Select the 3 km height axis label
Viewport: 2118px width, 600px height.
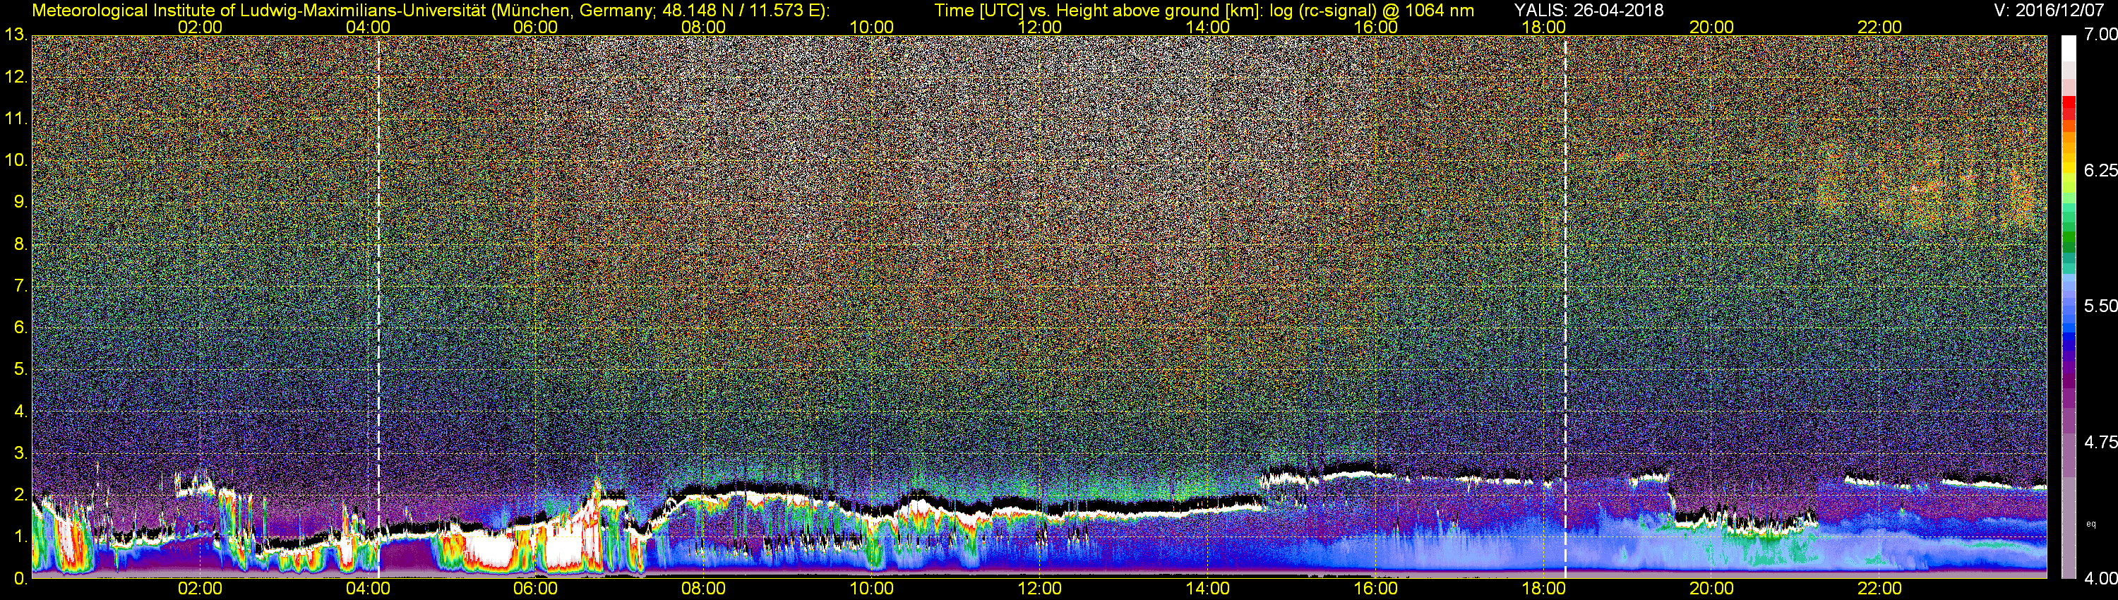click(20, 453)
